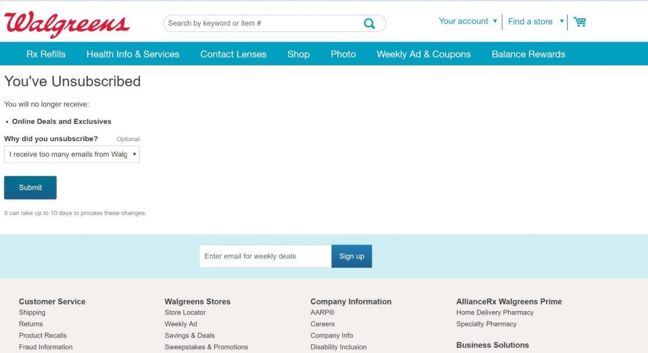Click the Why did you unsubscribe label
This screenshot has height=353, width=648.
[x=51, y=139]
